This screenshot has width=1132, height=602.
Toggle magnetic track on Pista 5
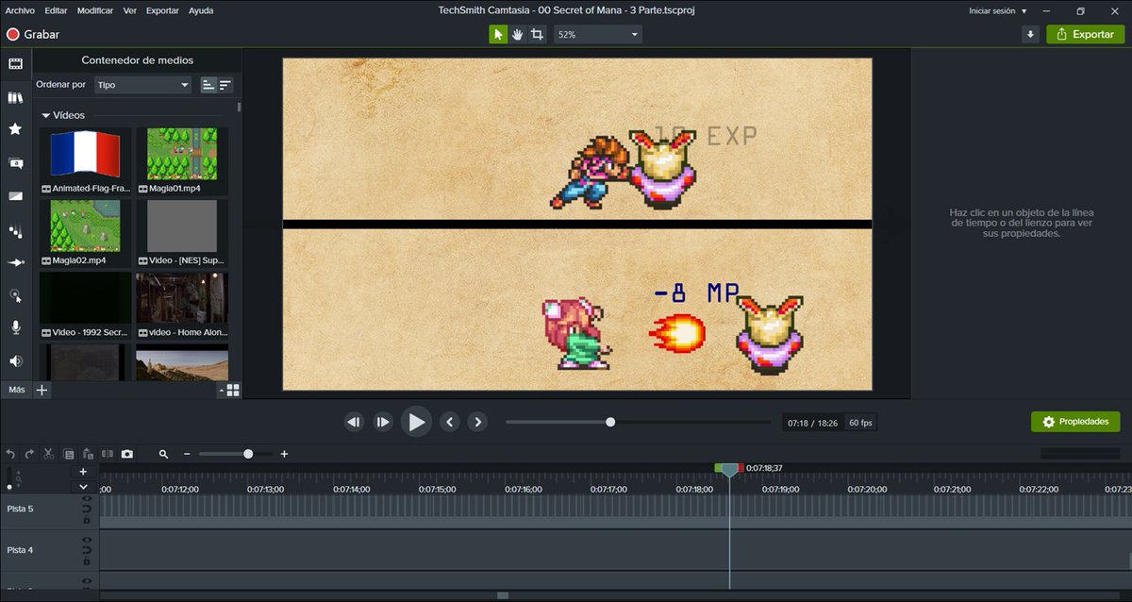click(87, 509)
